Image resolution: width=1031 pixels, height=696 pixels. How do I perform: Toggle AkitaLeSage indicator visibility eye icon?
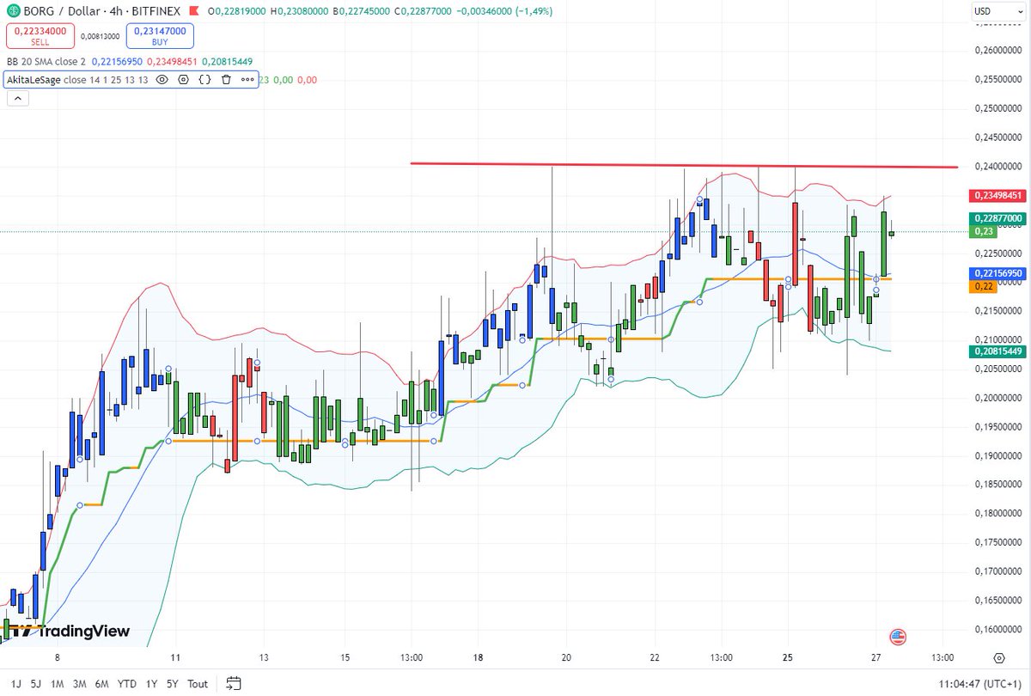(x=162, y=80)
